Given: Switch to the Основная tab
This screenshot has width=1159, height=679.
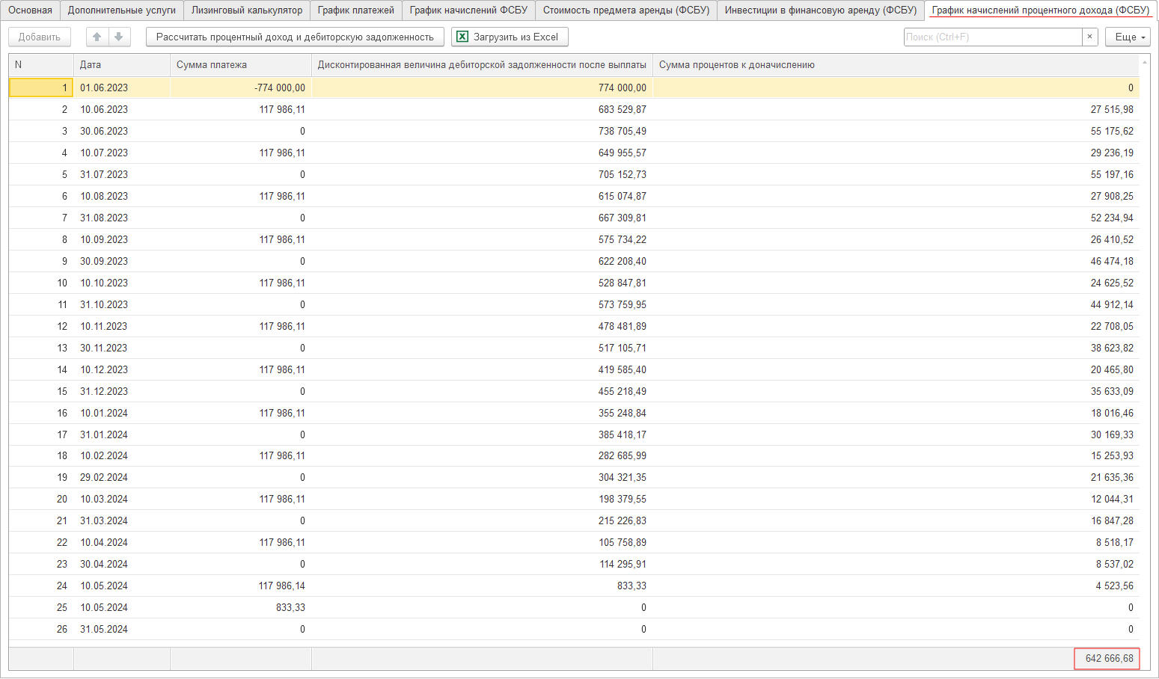Looking at the screenshot, I should (x=31, y=10).
